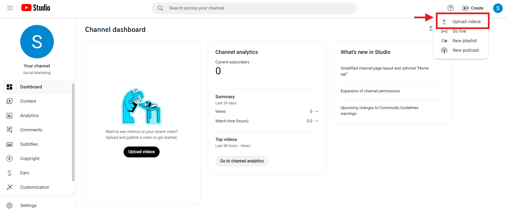Screen dimensions: 507x211
Task: Open Content from the sidebar
Action: tap(28, 101)
